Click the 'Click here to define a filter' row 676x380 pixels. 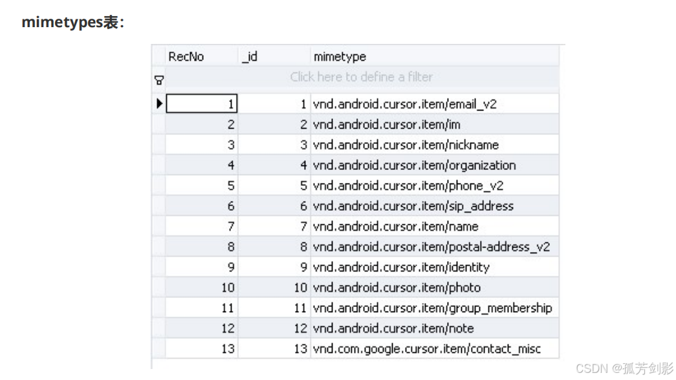(361, 77)
